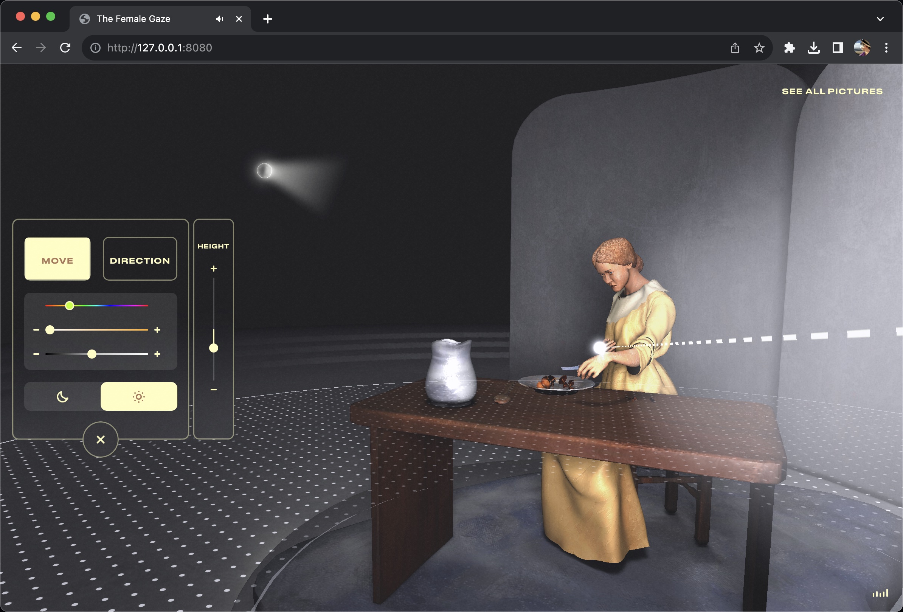
Task: Open SEE ALL PICTURES link
Action: point(832,91)
